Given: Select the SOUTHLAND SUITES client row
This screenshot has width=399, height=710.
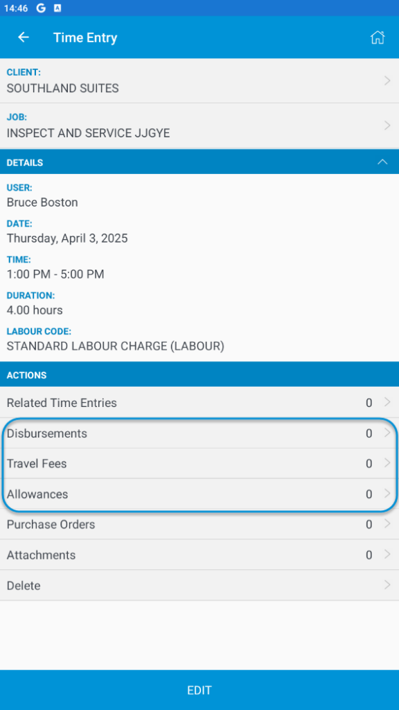Looking at the screenshot, I should (199, 80).
